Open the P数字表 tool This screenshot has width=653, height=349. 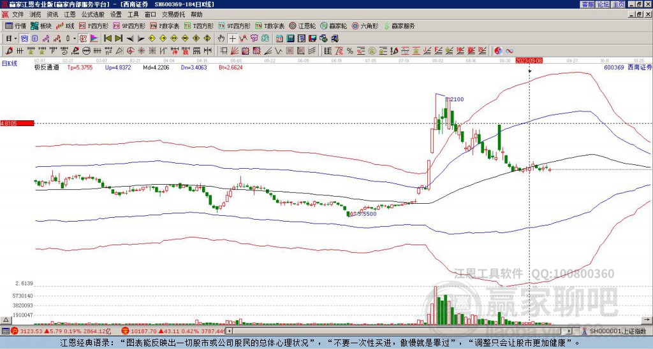point(165,25)
